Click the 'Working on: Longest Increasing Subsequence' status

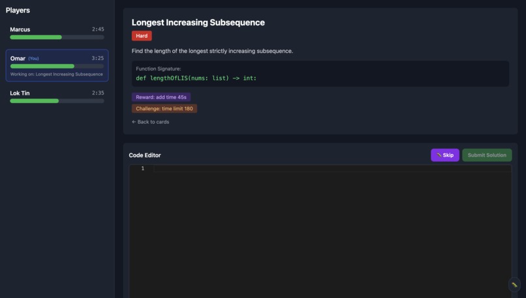(x=56, y=74)
